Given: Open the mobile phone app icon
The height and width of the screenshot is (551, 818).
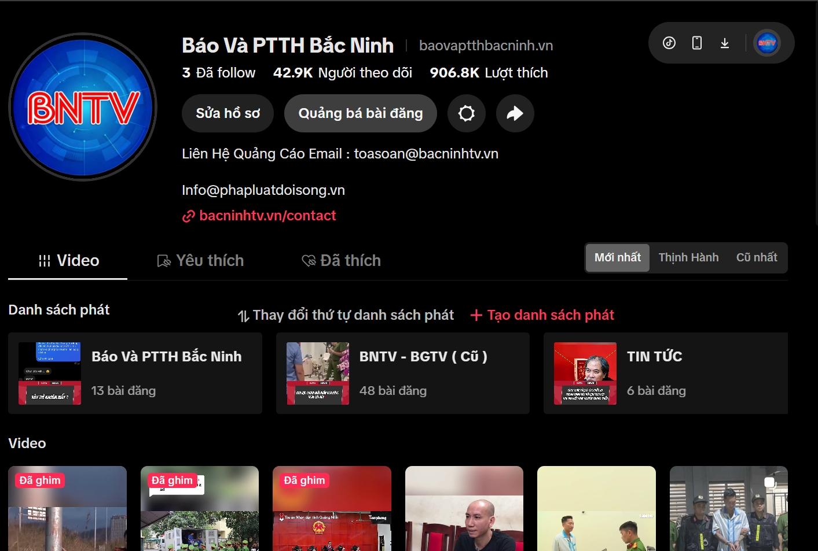Looking at the screenshot, I should tap(697, 43).
